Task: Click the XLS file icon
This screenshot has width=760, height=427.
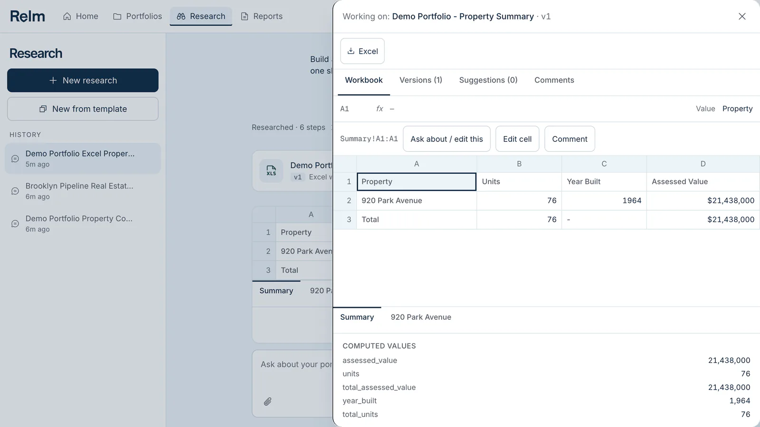Action: pos(271,171)
